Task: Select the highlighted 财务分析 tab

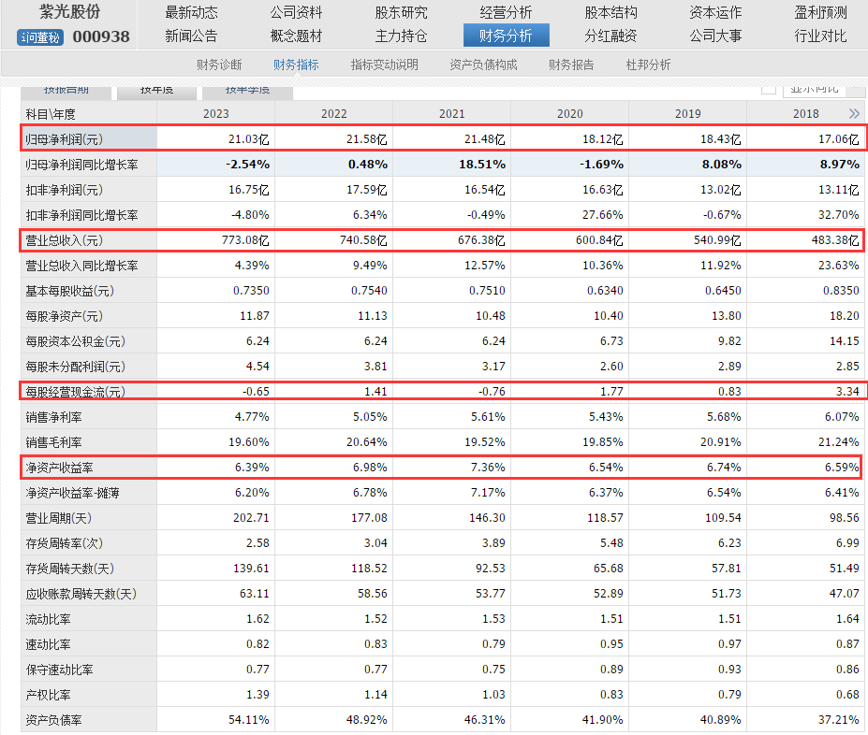Action: (x=506, y=36)
